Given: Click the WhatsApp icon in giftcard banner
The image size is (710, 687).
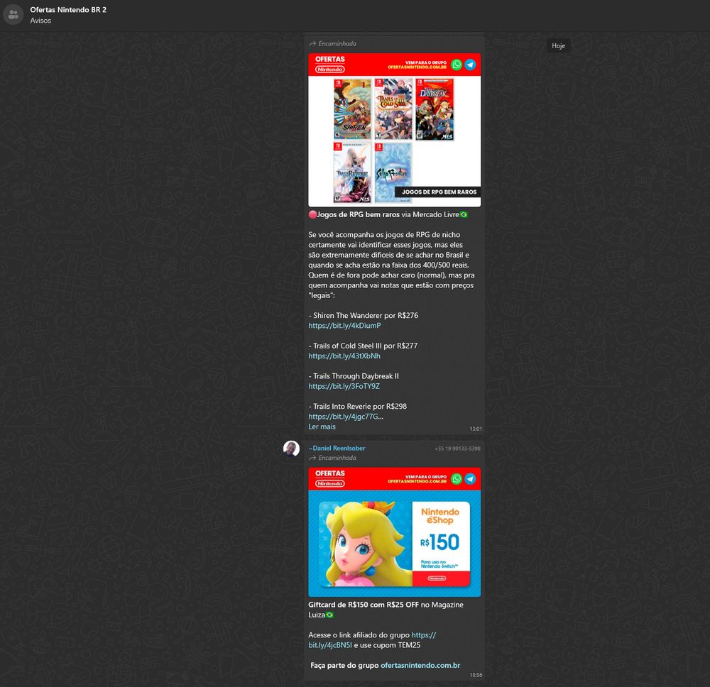Looking at the screenshot, I should click(457, 479).
